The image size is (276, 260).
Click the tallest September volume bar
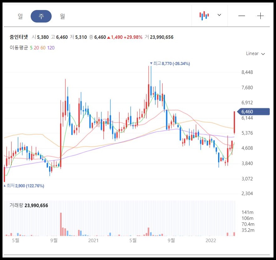click(x=61, y=224)
